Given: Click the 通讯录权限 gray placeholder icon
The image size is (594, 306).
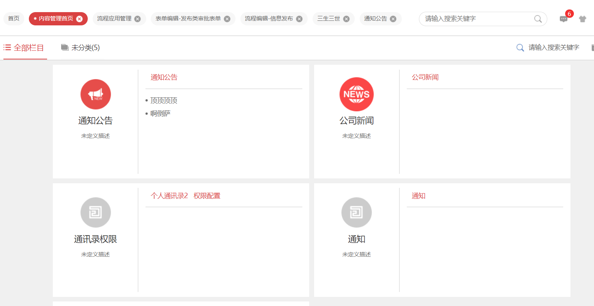Looking at the screenshot, I should [x=96, y=212].
